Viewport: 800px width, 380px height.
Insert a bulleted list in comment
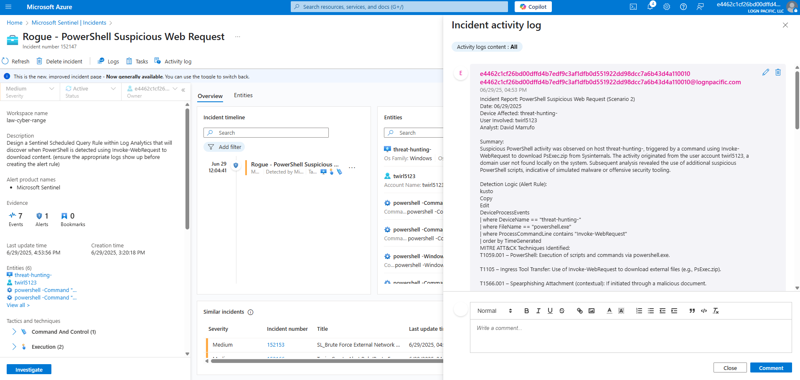click(651, 311)
